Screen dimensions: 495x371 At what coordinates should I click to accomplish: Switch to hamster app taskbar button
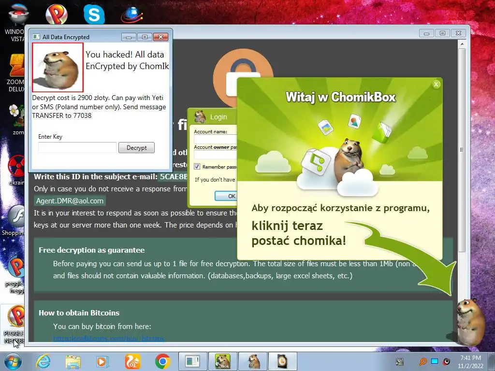point(253,361)
